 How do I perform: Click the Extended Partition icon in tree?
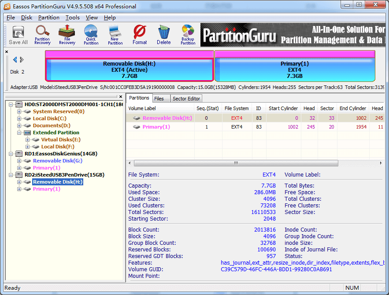point(27,133)
